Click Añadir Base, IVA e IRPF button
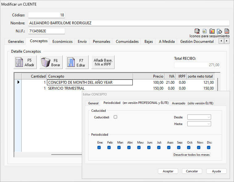234x182 pixels. (103, 62)
